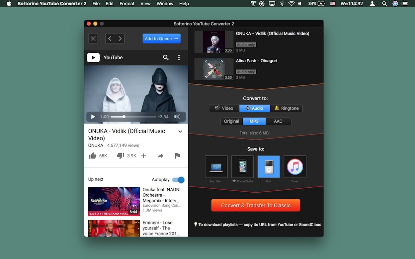Add video to playlist plus icon
This screenshot has height=259, width=415.
[x=143, y=156]
